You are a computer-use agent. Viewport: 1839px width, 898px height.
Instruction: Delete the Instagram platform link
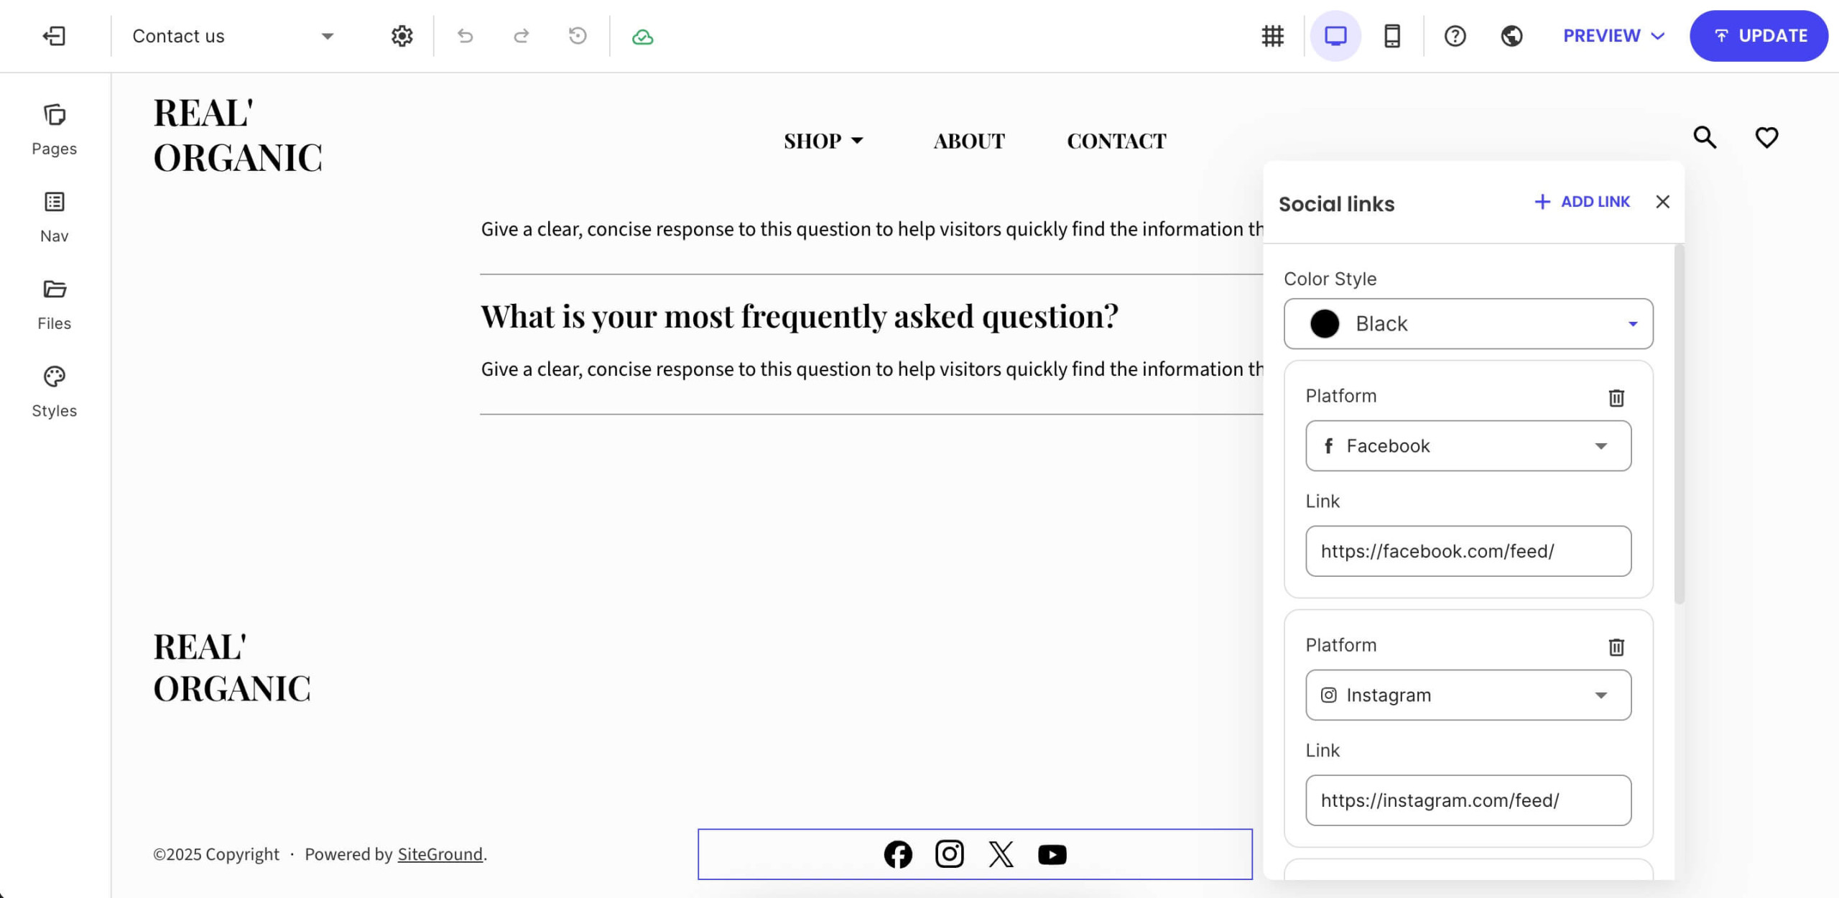1616,647
